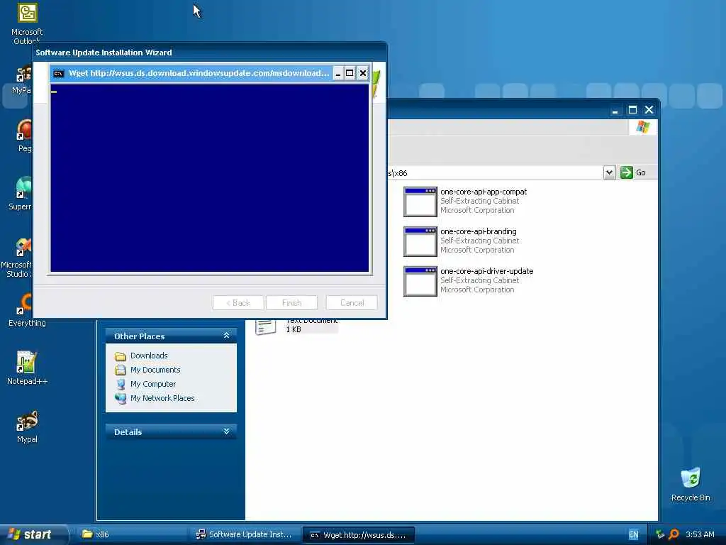Maximize the Wget console window
This screenshot has width=726, height=545.
350,73
